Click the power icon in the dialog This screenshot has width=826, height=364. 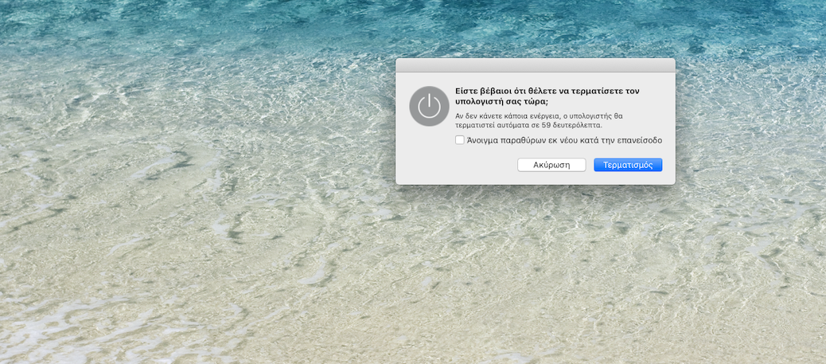tap(430, 106)
